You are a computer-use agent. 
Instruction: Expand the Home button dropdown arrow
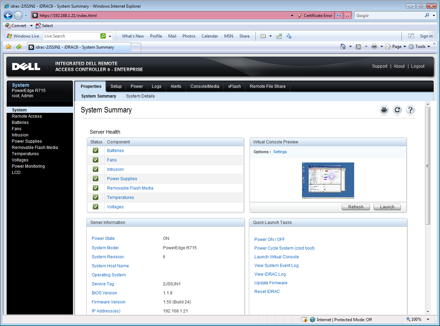click(x=350, y=47)
